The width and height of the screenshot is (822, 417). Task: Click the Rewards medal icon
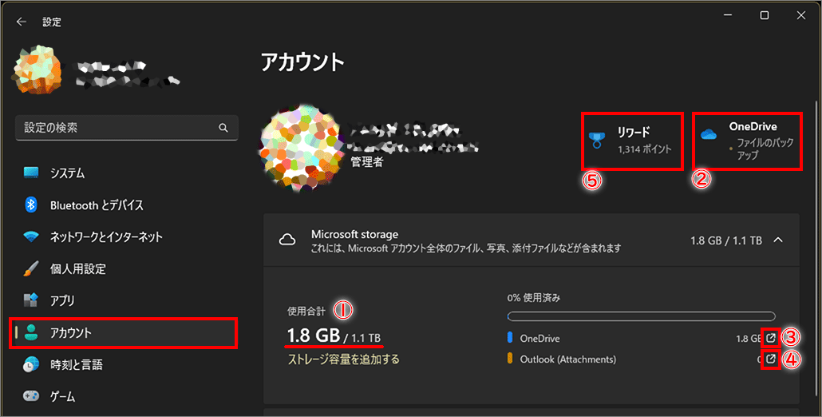pyautogui.click(x=597, y=141)
